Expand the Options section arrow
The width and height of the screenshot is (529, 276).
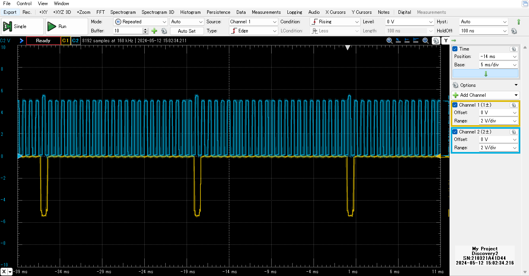(516, 85)
